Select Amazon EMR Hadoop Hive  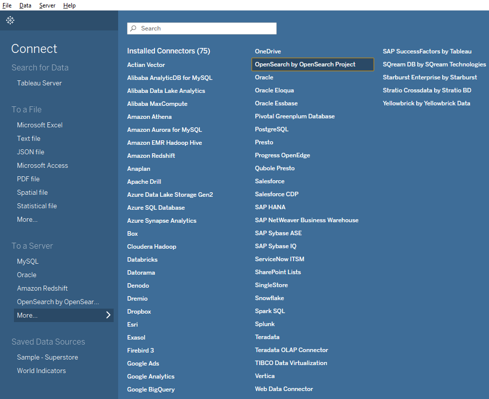[164, 142]
